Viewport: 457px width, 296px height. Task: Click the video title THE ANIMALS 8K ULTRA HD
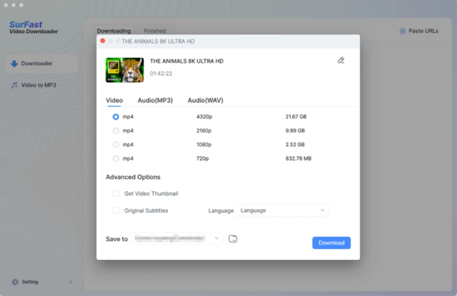tap(186, 61)
